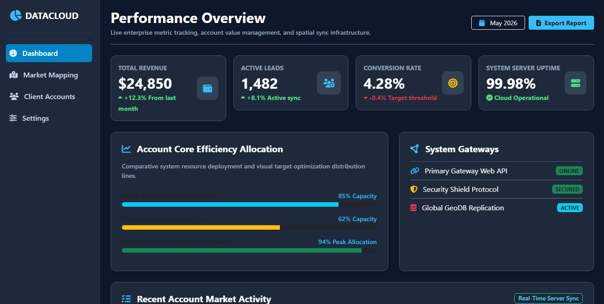Click the Cloud Operational status text

521,98
